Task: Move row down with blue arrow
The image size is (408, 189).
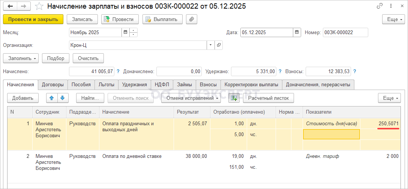Action: [63, 98]
